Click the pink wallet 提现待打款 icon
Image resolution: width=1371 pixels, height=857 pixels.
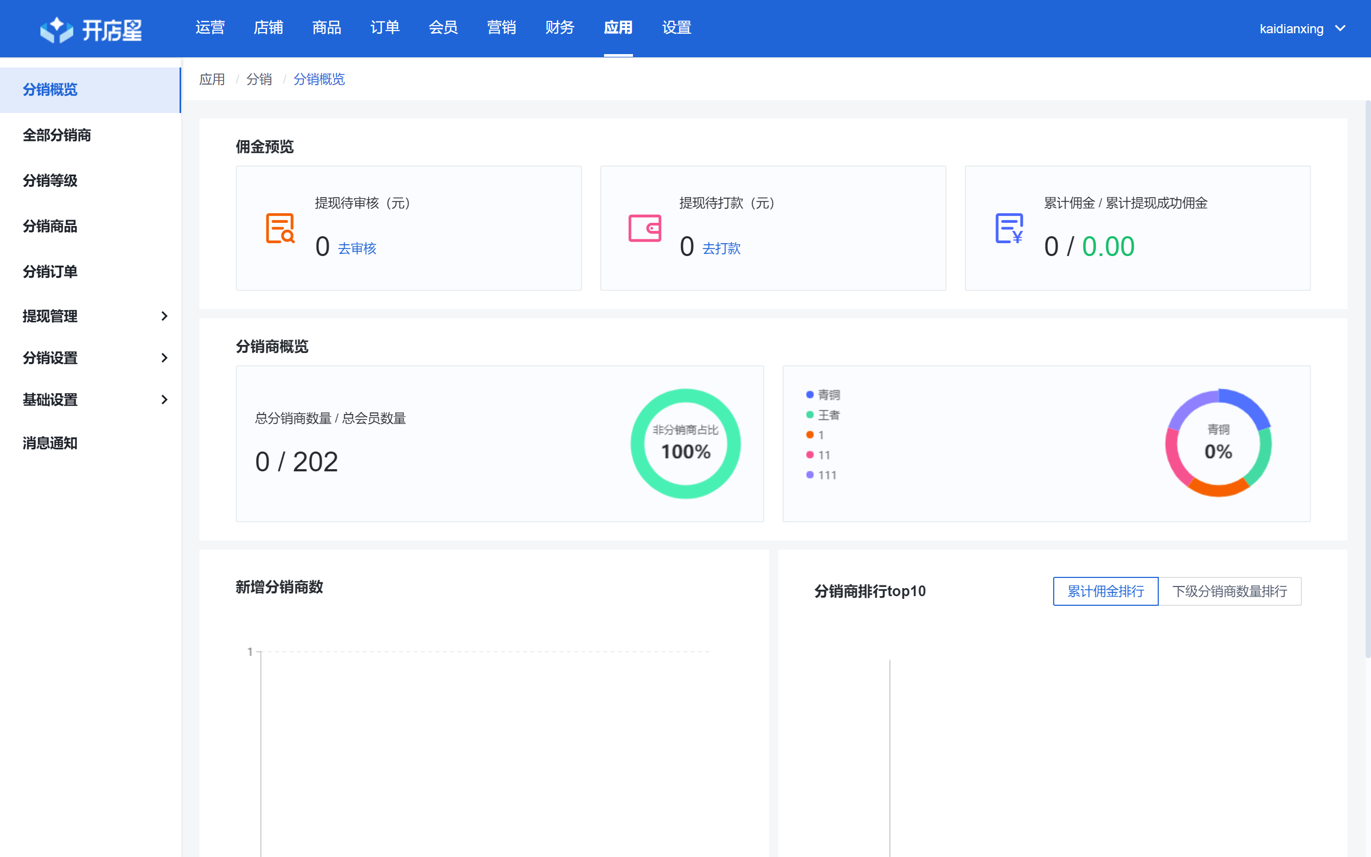point(645,228)
